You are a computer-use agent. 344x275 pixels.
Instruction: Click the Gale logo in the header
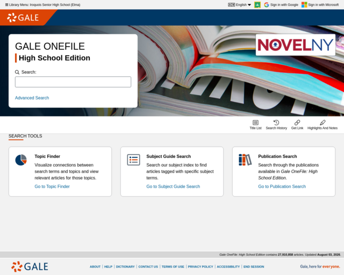[23, 18]
